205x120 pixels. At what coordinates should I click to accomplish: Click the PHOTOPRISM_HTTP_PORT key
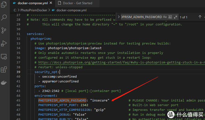pos(58,105)
